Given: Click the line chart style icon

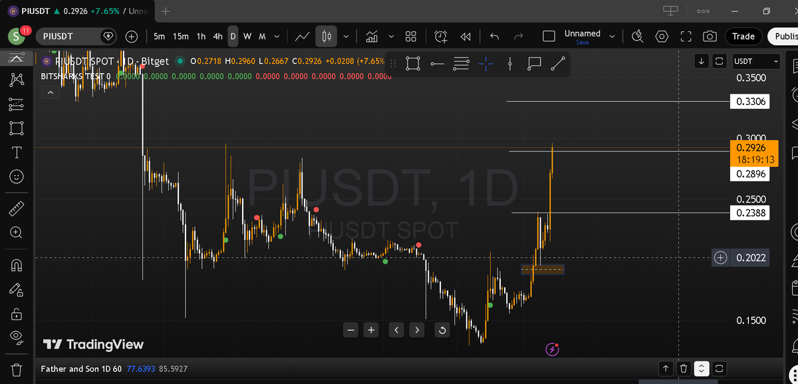Looking at the screenshot, I should (302, 37).
